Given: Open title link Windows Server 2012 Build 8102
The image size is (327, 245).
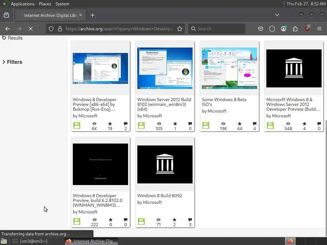Looking at the screenshot, I should (x=164, y=104).
